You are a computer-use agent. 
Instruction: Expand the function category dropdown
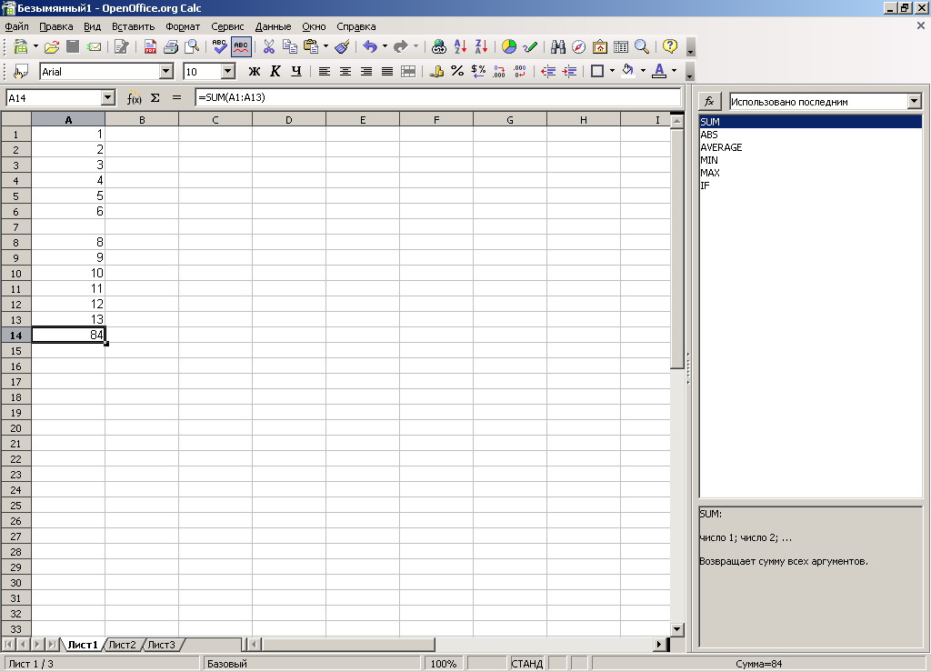click(914, 102)
